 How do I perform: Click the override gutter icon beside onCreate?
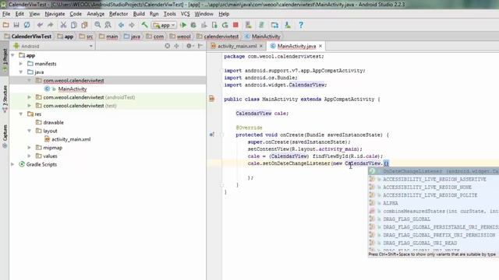[211, 135]
